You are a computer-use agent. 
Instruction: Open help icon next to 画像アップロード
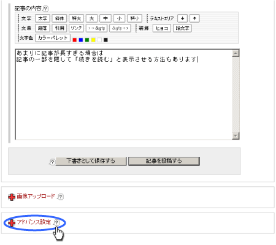coord(61,197)
